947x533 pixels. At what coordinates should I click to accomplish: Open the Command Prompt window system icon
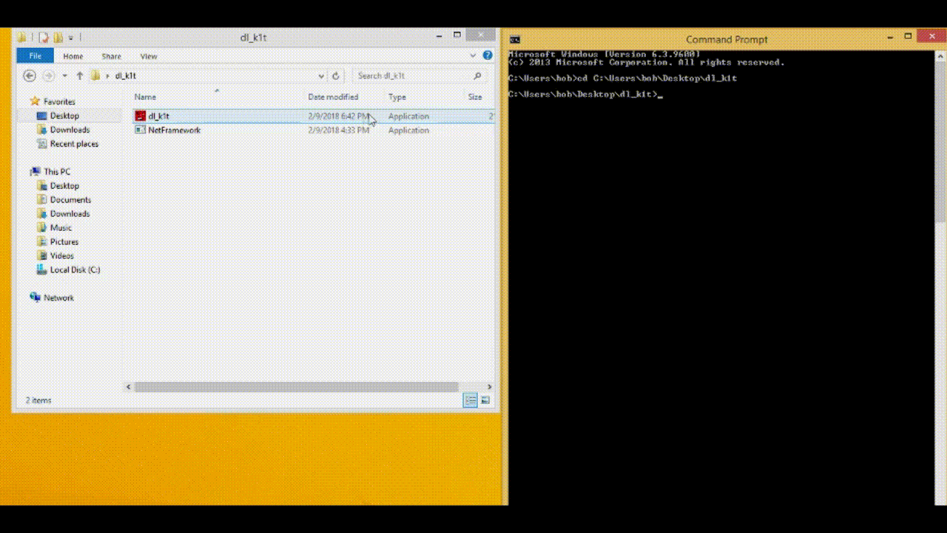tap(515, 39)
